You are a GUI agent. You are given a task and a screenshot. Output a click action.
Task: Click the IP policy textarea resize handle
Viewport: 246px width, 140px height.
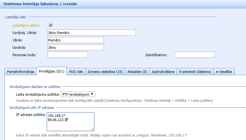point(92,129)
